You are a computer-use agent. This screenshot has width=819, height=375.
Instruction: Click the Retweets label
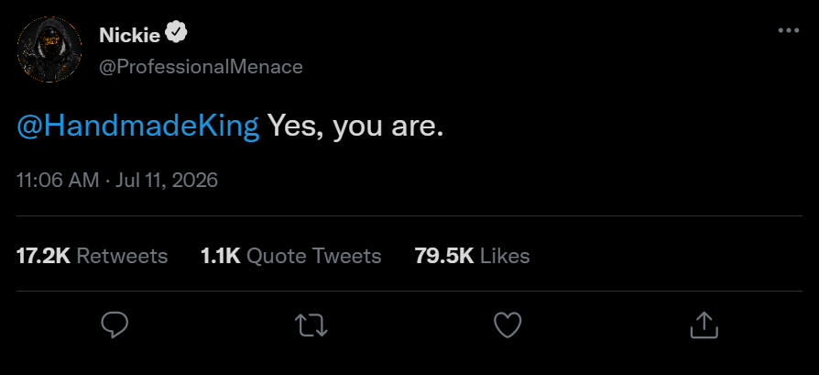[x=122, y=257]
